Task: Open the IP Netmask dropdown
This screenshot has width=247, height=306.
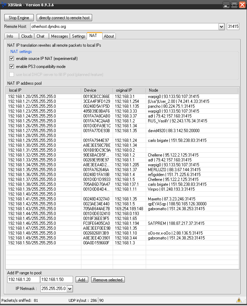Action: (70, 289)
